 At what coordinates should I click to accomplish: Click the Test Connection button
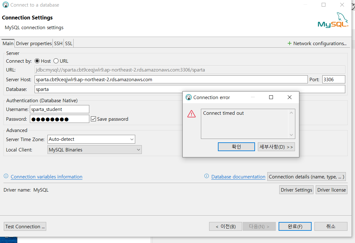coord(25,226)
